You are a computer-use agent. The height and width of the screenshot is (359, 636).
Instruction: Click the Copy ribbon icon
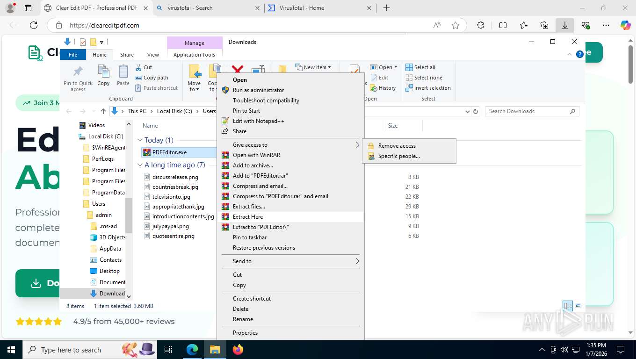pos(103,76)
